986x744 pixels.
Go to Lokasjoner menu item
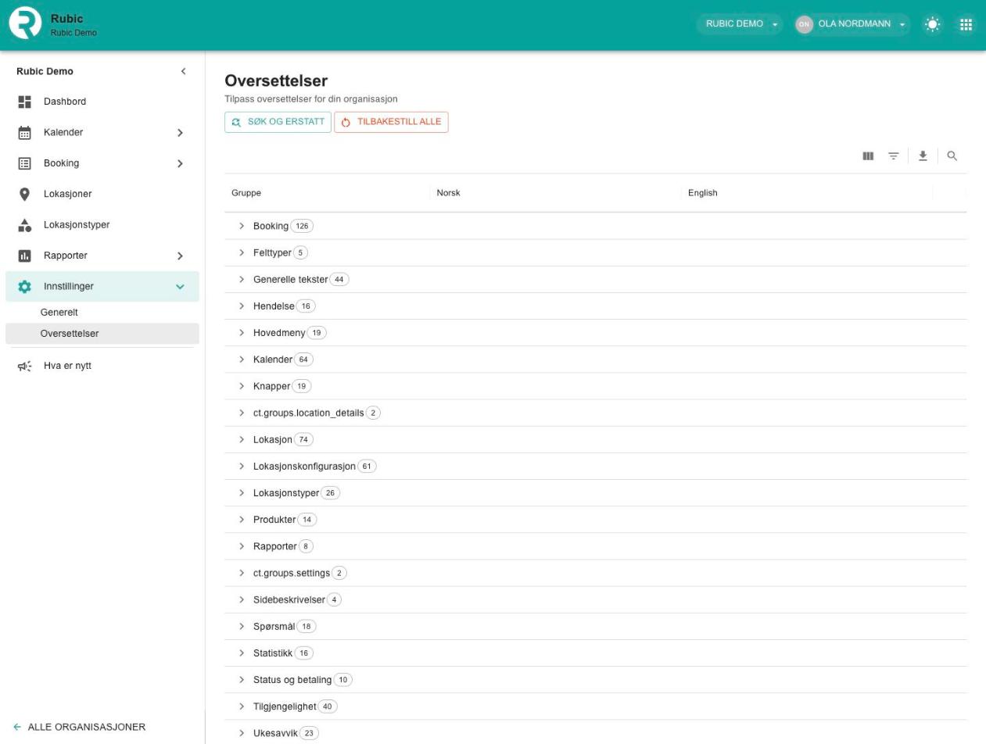(102, 194)
